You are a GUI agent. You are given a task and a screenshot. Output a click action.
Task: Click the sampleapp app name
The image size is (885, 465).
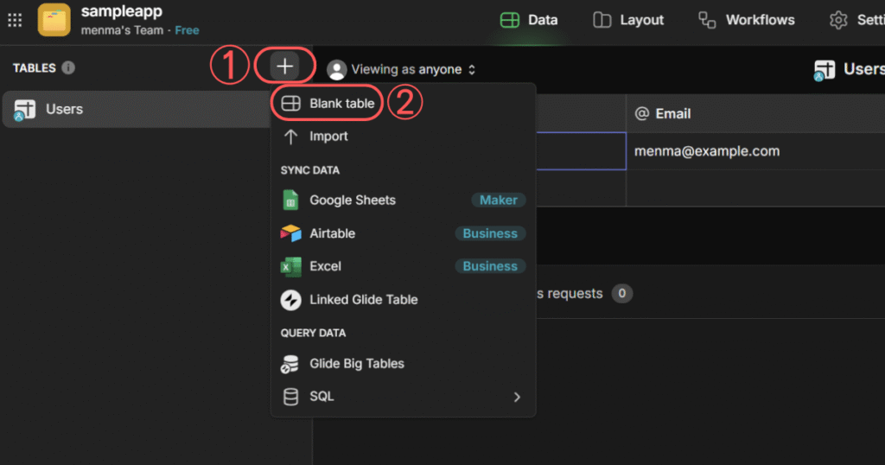[121, 11]
